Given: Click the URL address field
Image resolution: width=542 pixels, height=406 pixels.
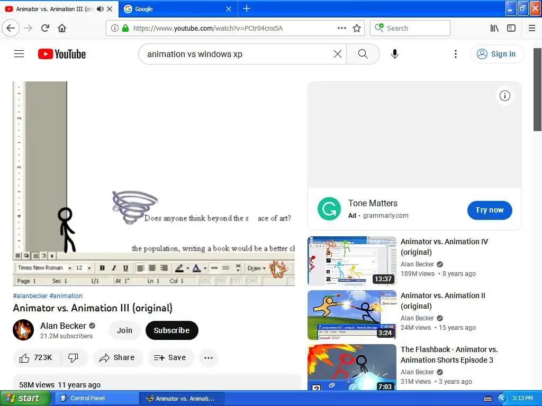Looking at the screenshot, I should coord(235,29).
